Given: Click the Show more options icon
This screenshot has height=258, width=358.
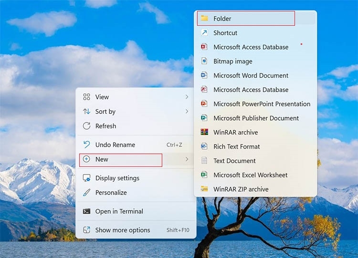Looking at the screenshot, I should click(86, 230).
